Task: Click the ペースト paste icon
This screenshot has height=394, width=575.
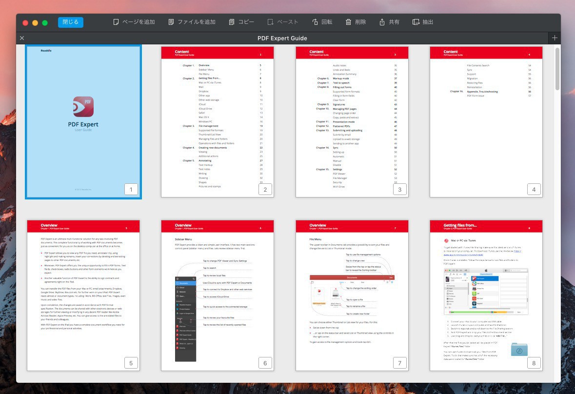Action: pos(270,22)
